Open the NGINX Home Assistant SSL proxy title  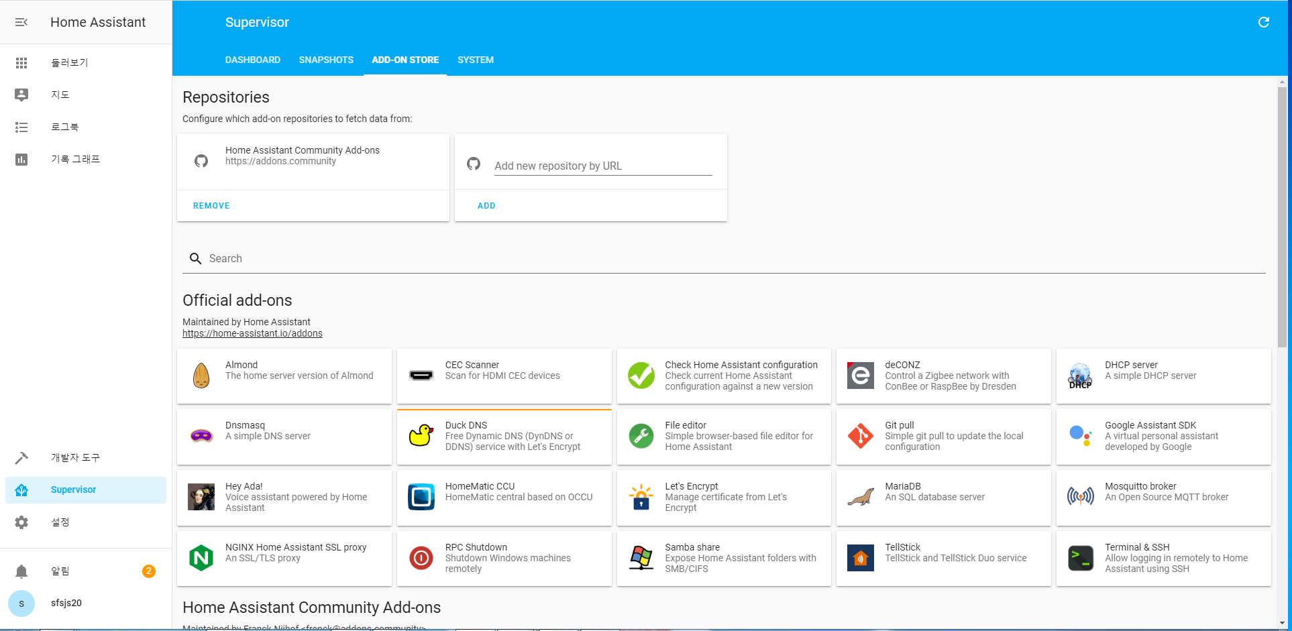pyautogui.click(x=296, y=547)
